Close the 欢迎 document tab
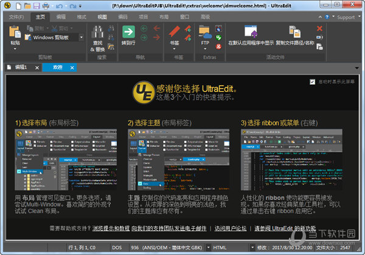This screenshot has height=255, width=365. point(72,68)
